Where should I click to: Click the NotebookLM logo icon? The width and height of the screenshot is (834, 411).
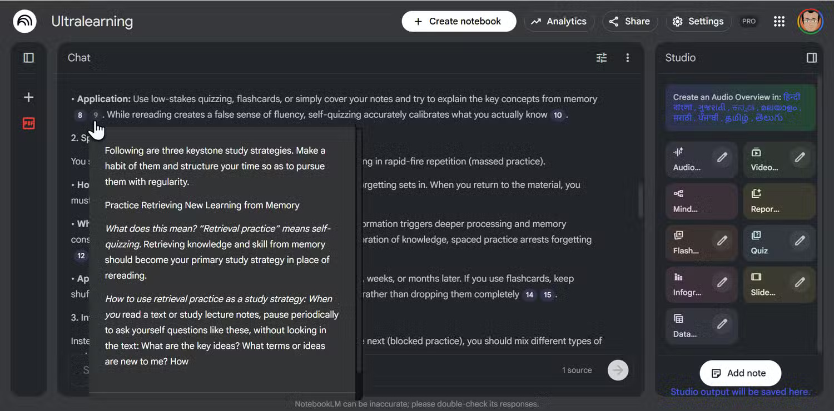click(24, 22)
